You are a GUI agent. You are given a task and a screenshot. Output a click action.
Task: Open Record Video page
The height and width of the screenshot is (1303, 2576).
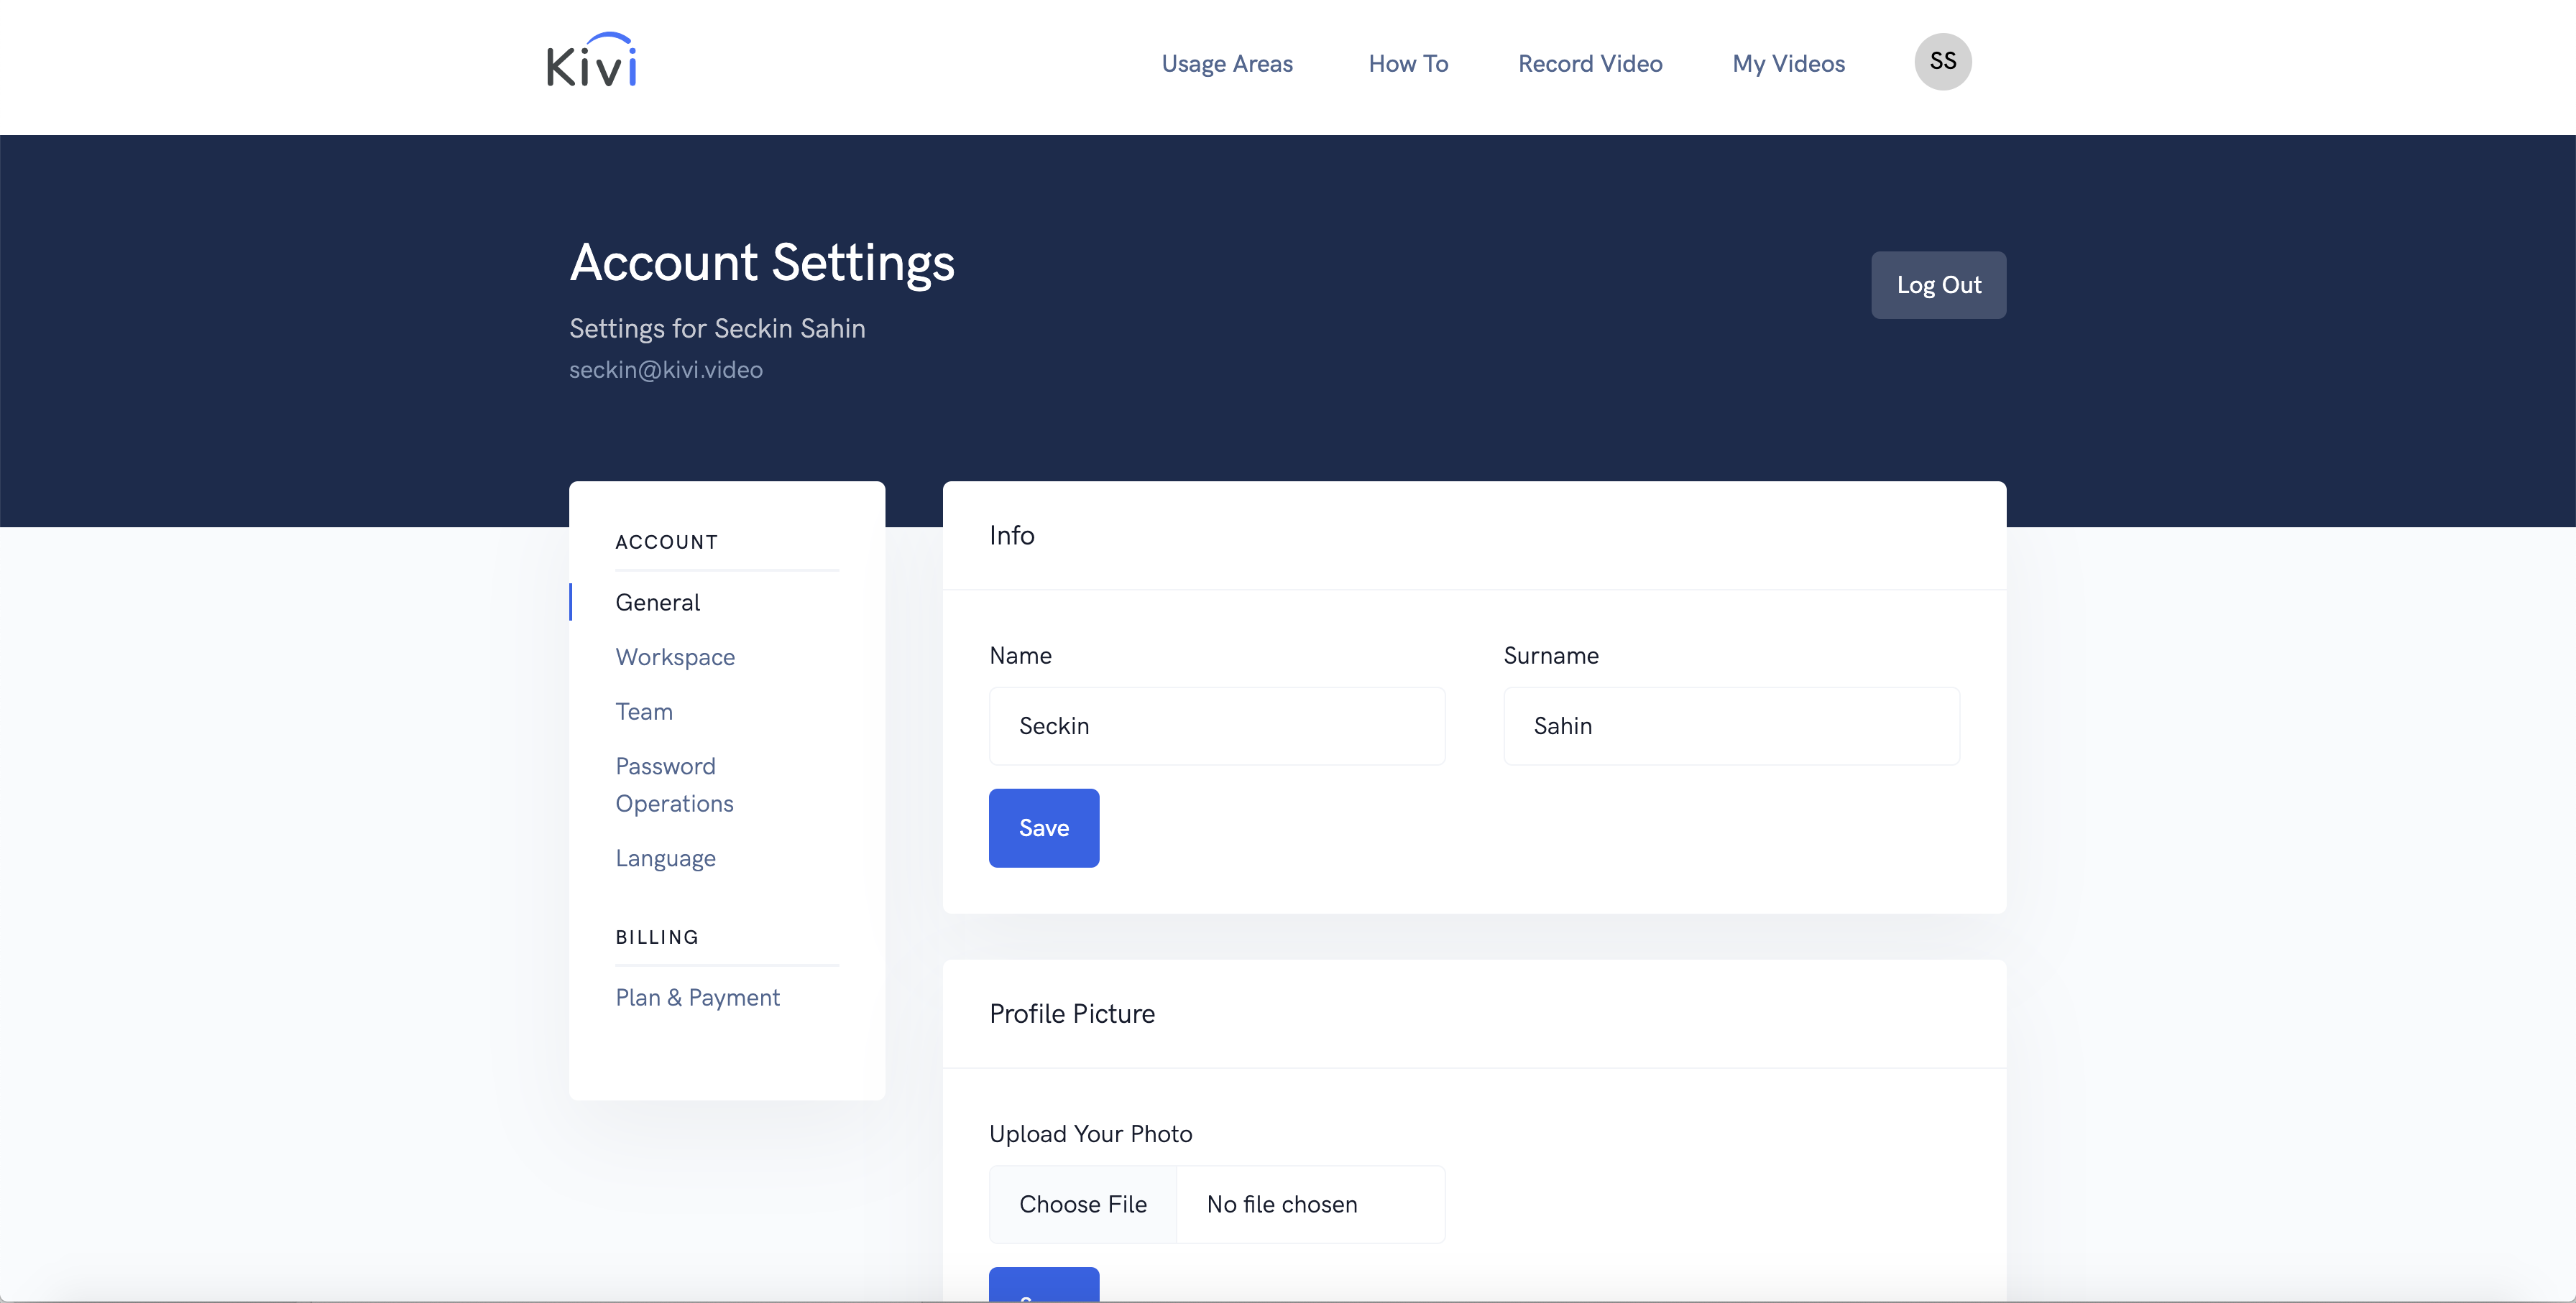click(x=1590, y=64)
